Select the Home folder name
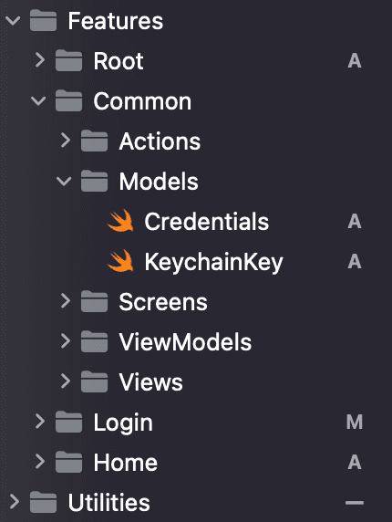Viewport: 392px width, 522px height. [125, 463]
